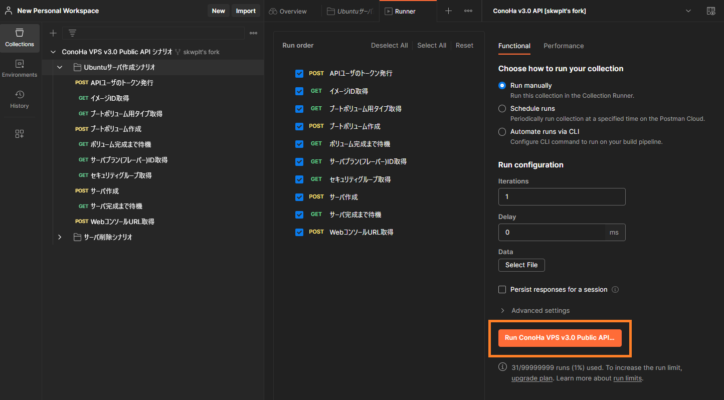Click Select All in run order

432,46
